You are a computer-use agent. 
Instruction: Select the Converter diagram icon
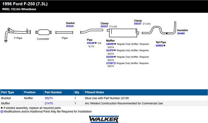tap(43, 32)
